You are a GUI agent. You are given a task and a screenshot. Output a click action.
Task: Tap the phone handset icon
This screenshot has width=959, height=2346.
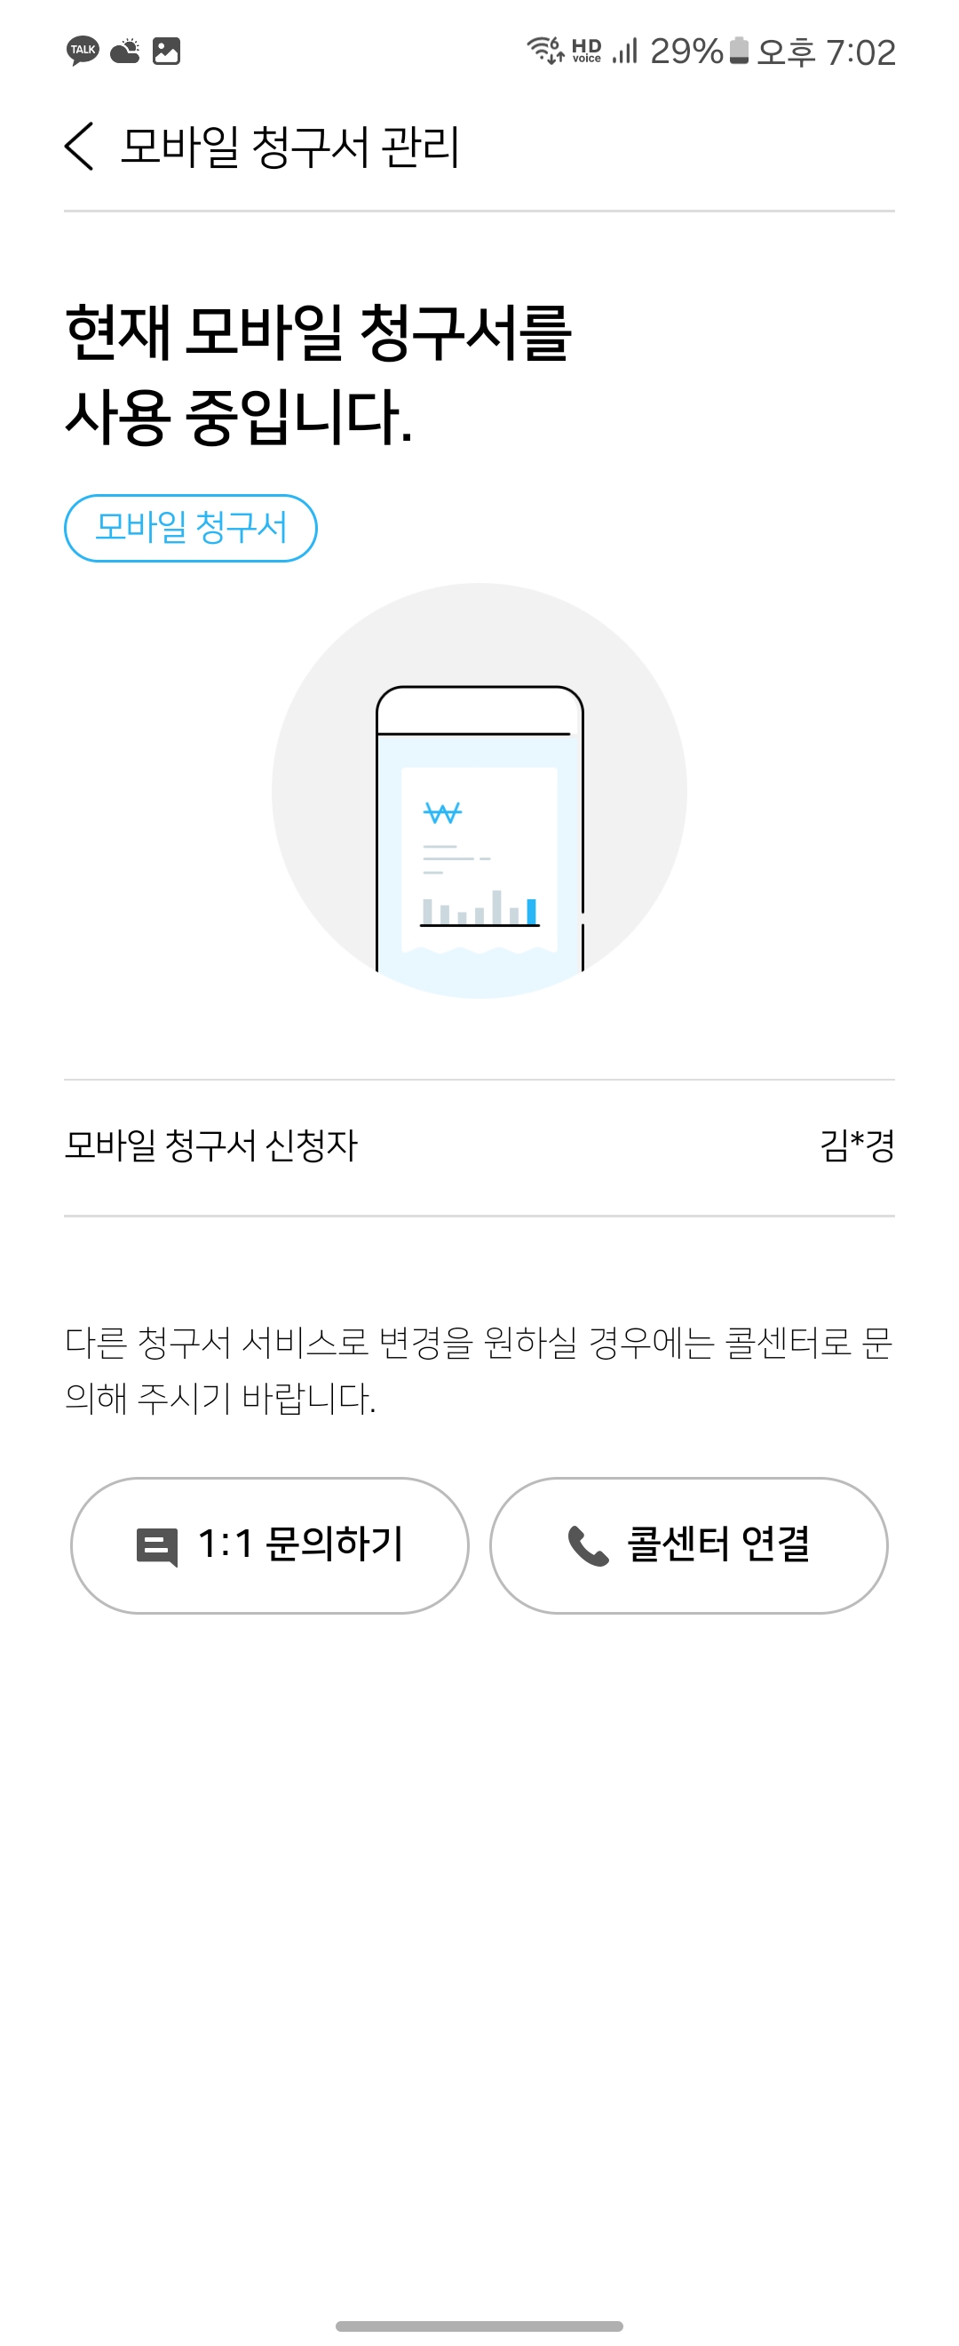(x=588, y=1546)
